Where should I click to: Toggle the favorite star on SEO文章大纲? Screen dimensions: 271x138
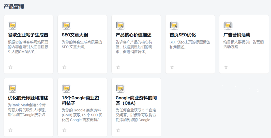pyautogui.click(x=64, y=67)
